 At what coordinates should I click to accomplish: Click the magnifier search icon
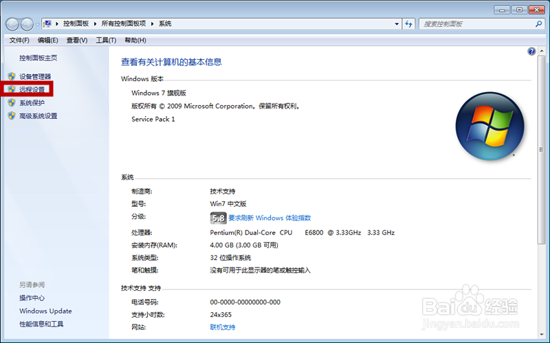(538, 24)
